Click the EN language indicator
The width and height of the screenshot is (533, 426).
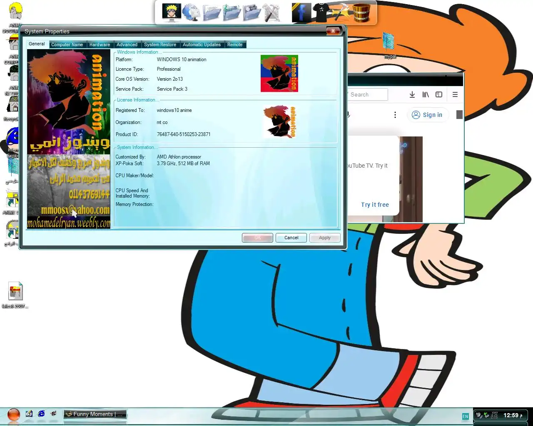click(x=465, y=416)
